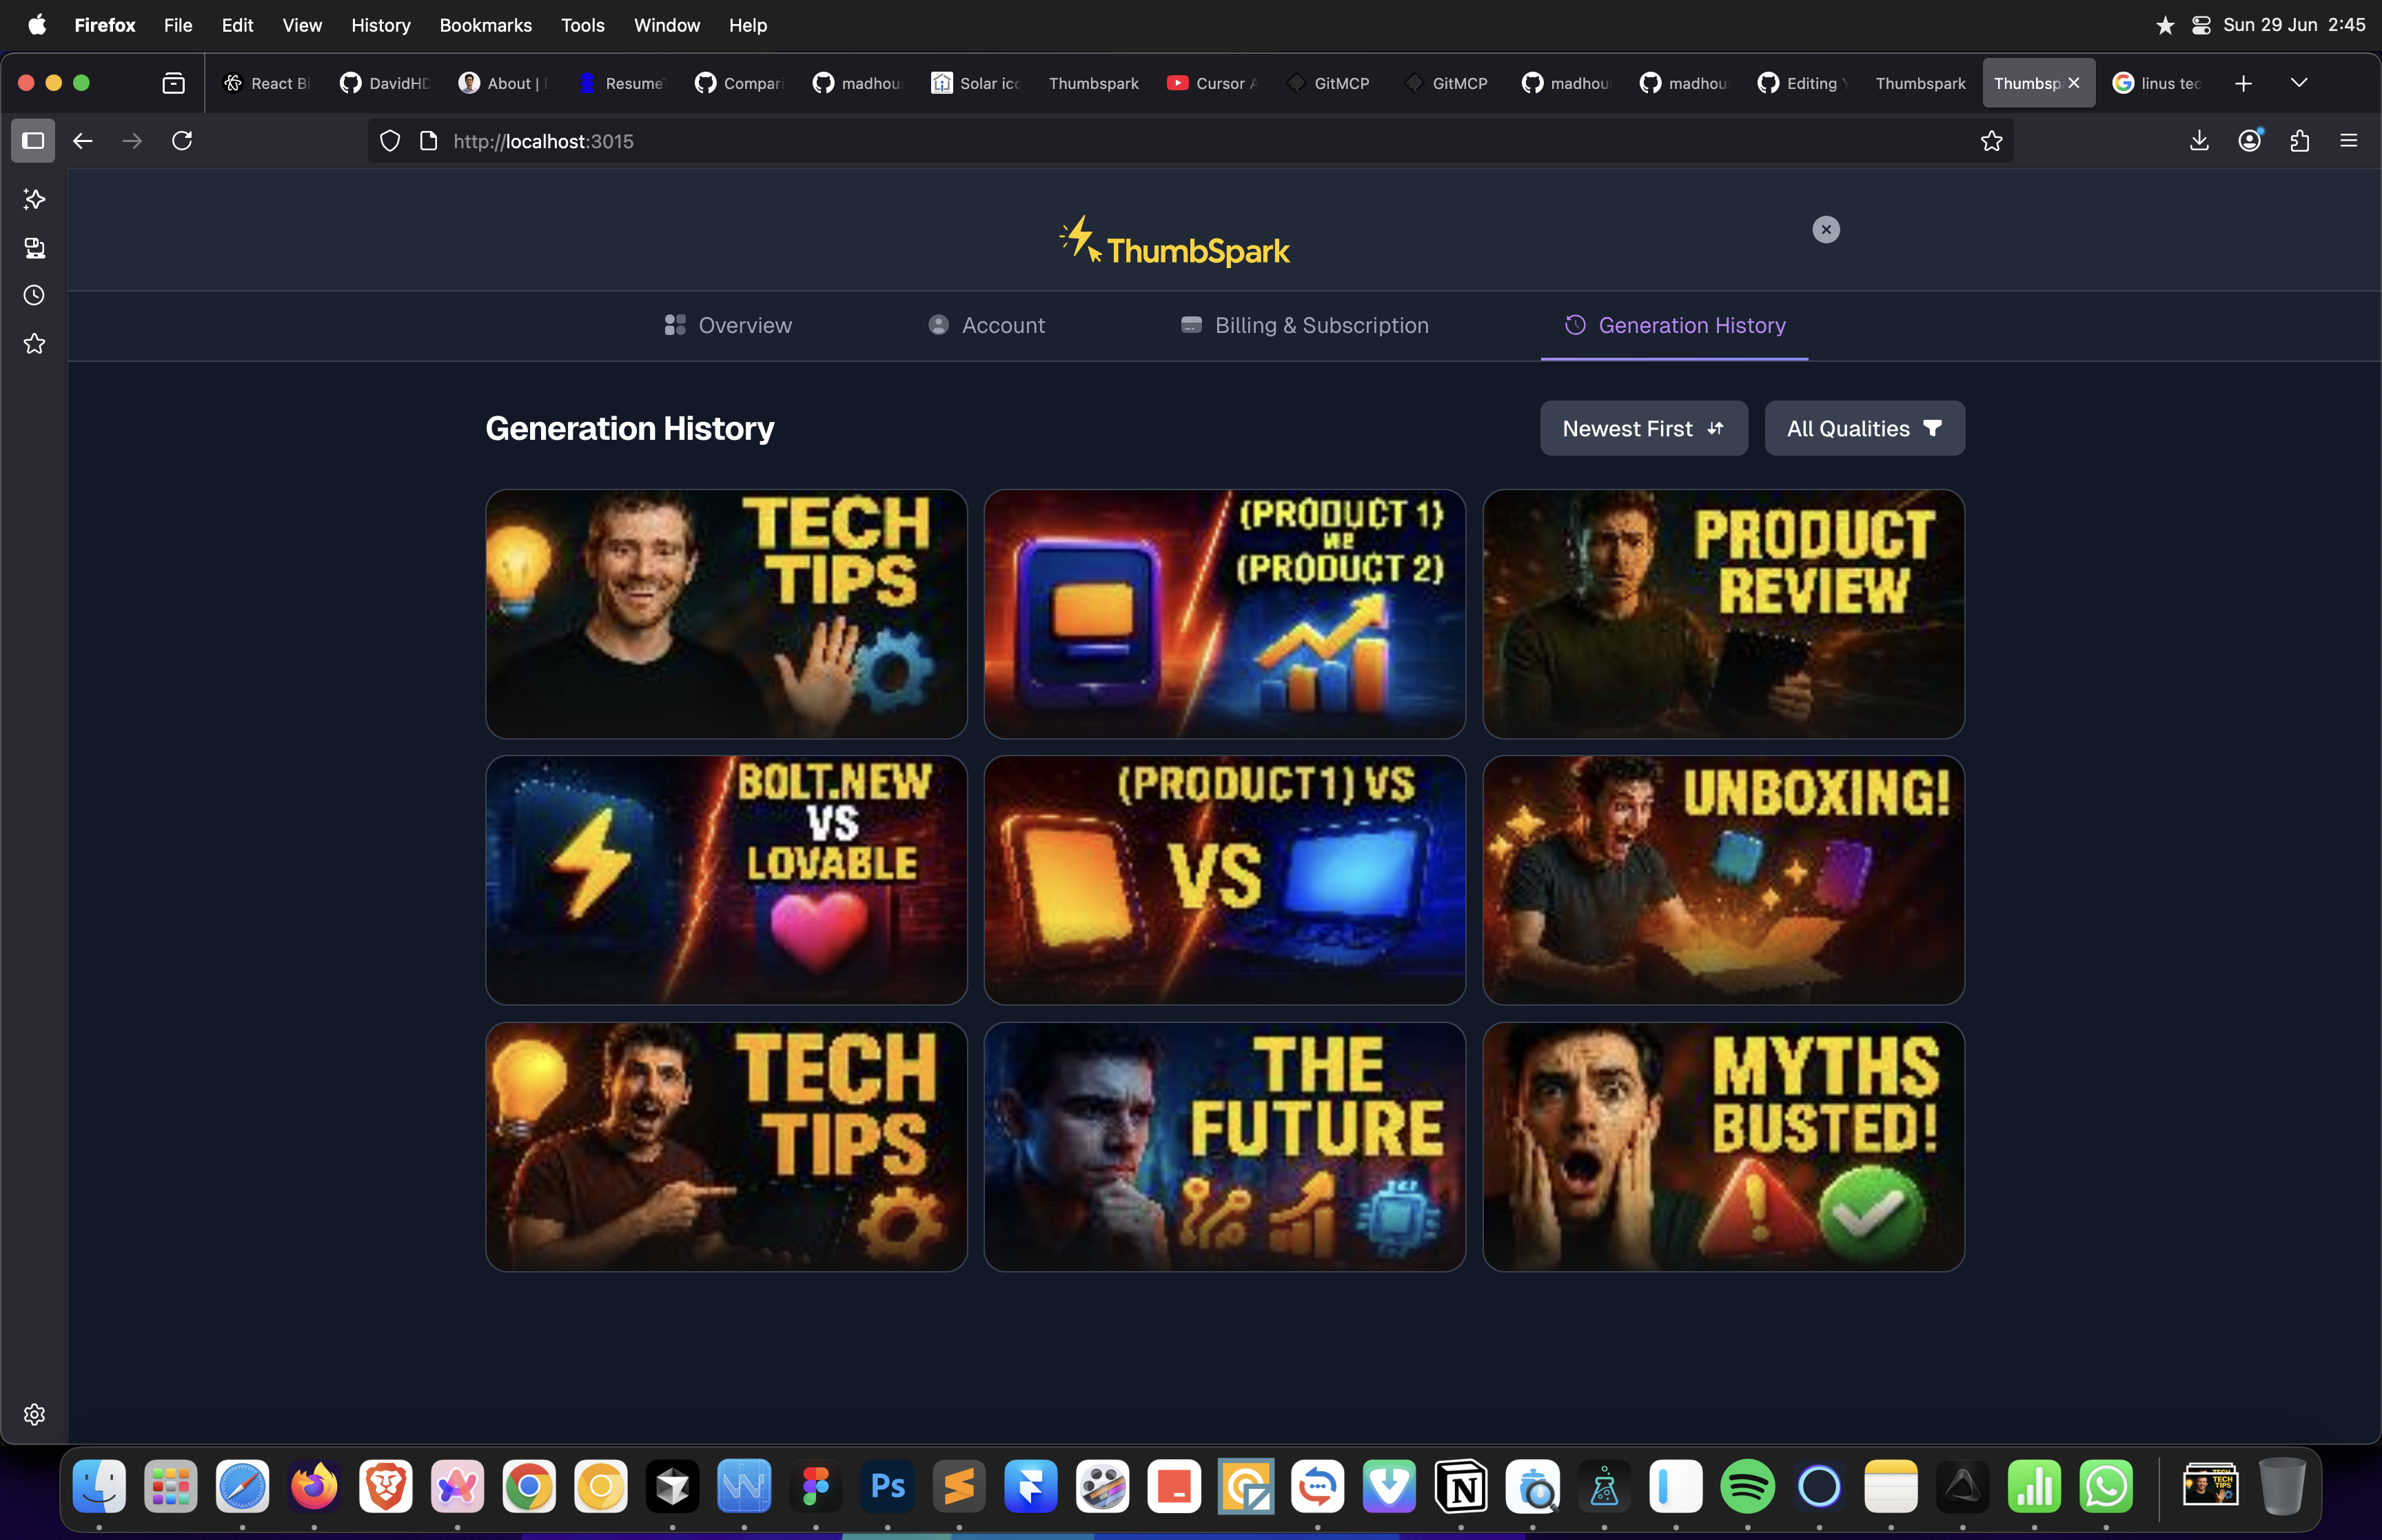2382x1540 pixels.
Task: Close the ThumbSpark dashboard with the X button
Action: pos(1825,230)
